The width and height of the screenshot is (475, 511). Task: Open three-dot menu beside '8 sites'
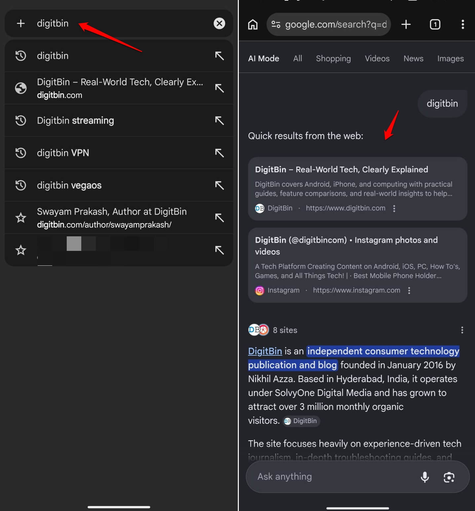pos(462,330)
